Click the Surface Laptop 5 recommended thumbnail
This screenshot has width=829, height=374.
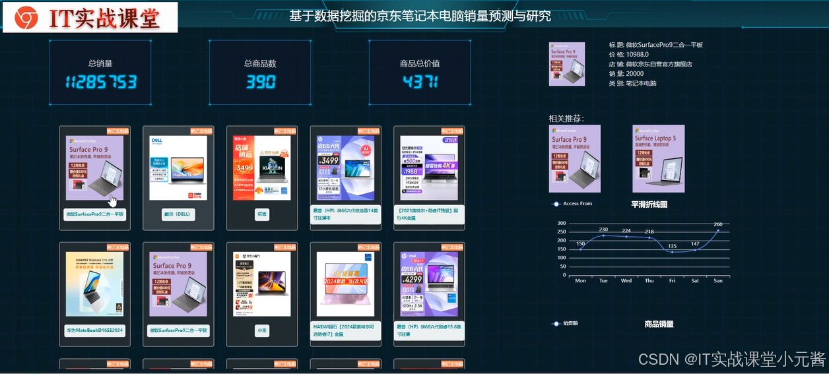(658, 158)
